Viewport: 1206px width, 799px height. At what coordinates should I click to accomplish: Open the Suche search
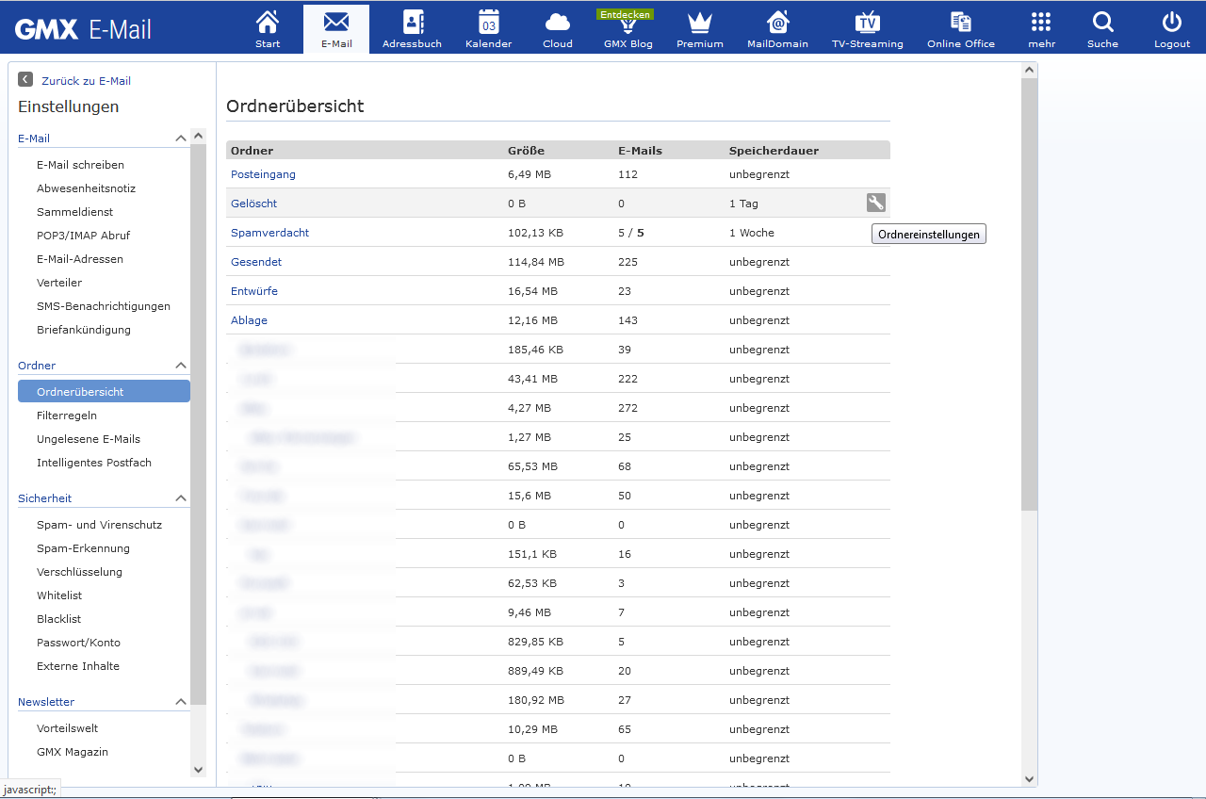pos(1102,28)
